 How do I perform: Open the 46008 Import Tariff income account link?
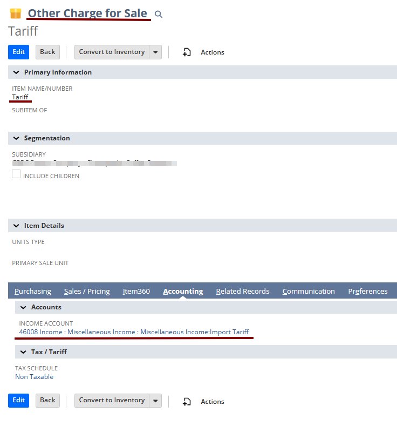(x=134, y=332)
